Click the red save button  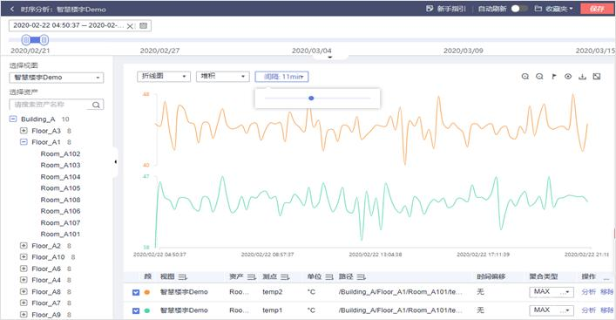pyautogui.click(x=597, y=8)
